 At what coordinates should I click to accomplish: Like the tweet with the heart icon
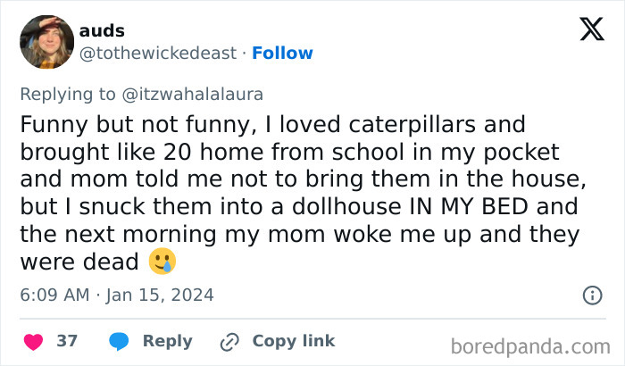[33, 341]
